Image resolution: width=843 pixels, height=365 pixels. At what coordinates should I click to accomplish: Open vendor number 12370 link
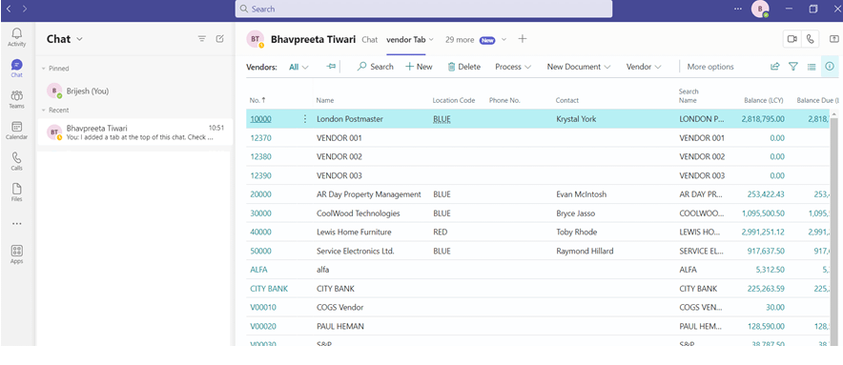pyautogui.click(x=260, y=137)
